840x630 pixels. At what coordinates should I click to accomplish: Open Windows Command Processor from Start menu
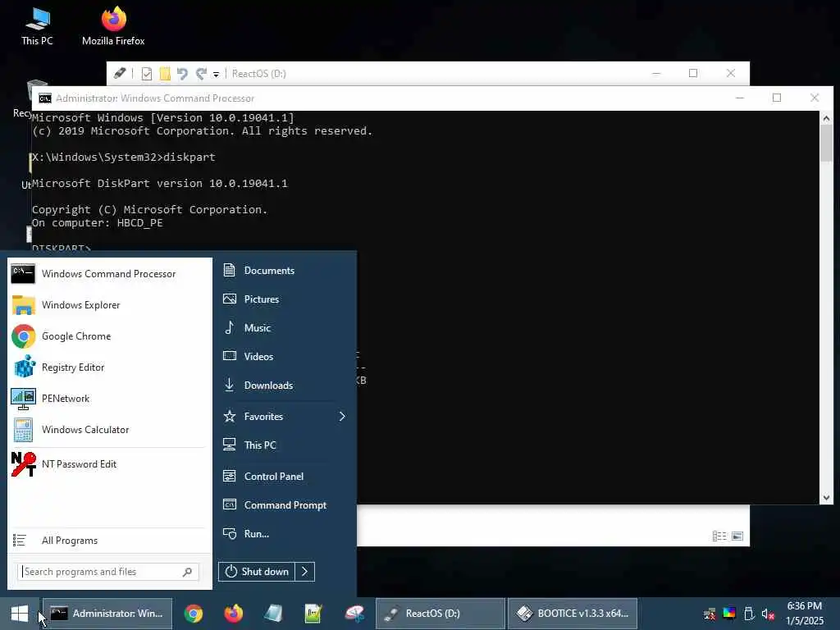109,274
